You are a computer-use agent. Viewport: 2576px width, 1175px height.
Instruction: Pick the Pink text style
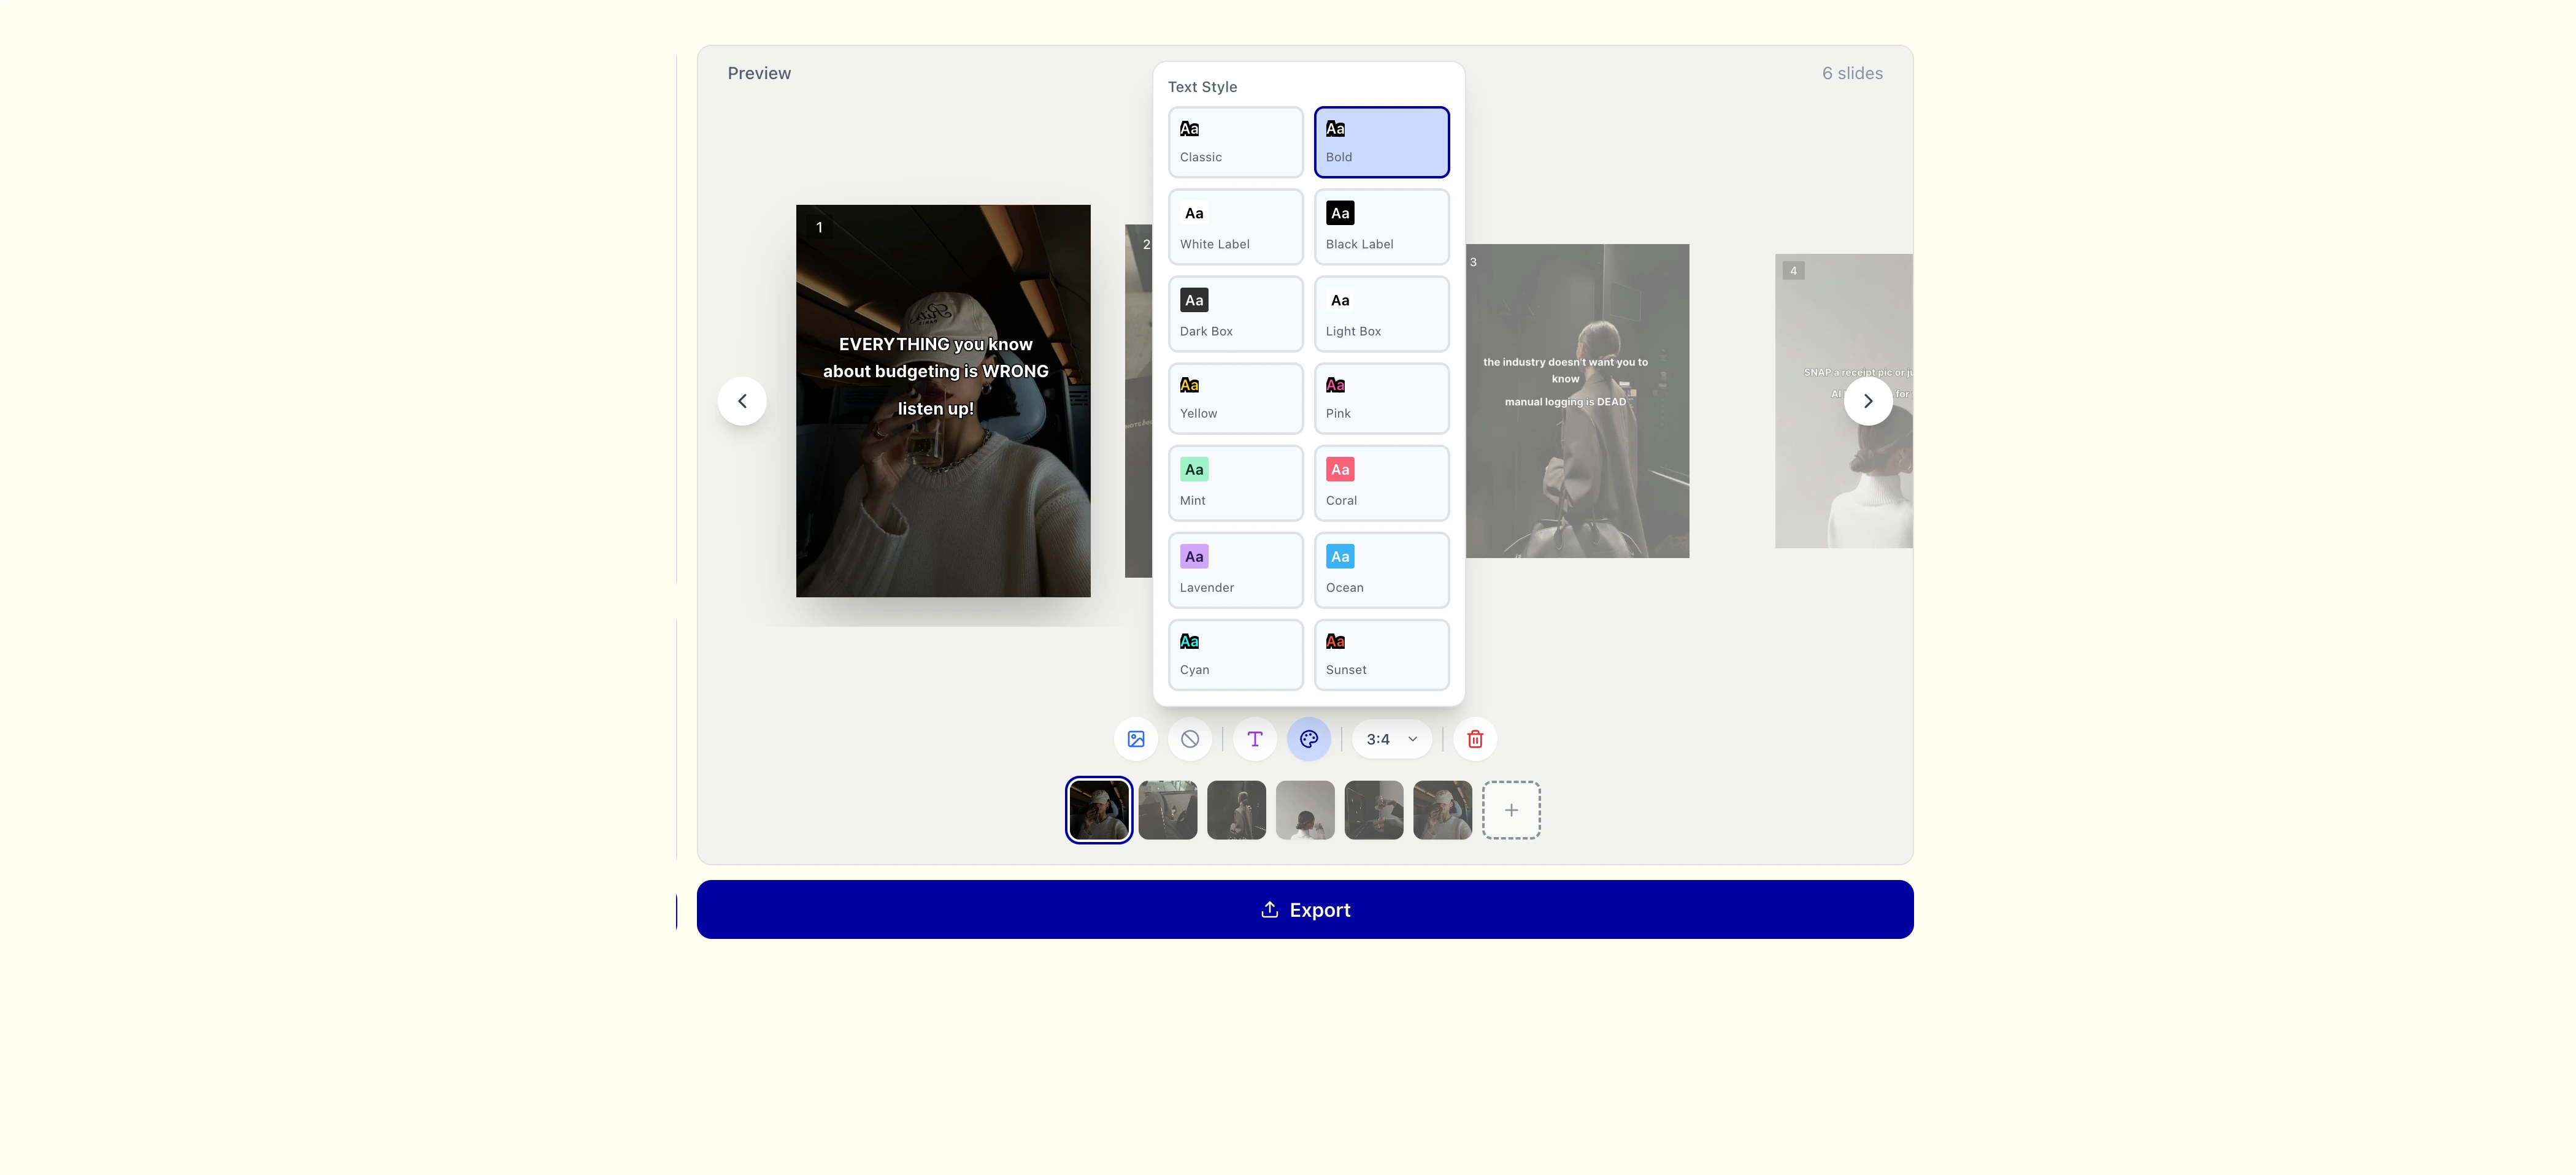[x=1381, y=398]
